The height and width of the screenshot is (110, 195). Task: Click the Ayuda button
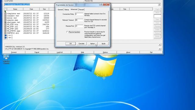[x=103, y=43]
